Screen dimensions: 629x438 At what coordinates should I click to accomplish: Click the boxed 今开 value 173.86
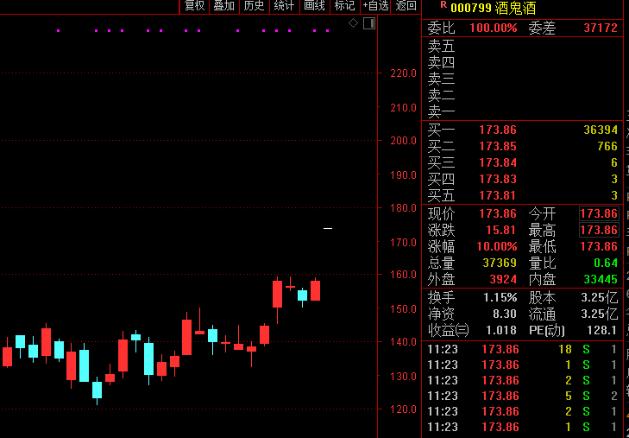pos(599,213)
